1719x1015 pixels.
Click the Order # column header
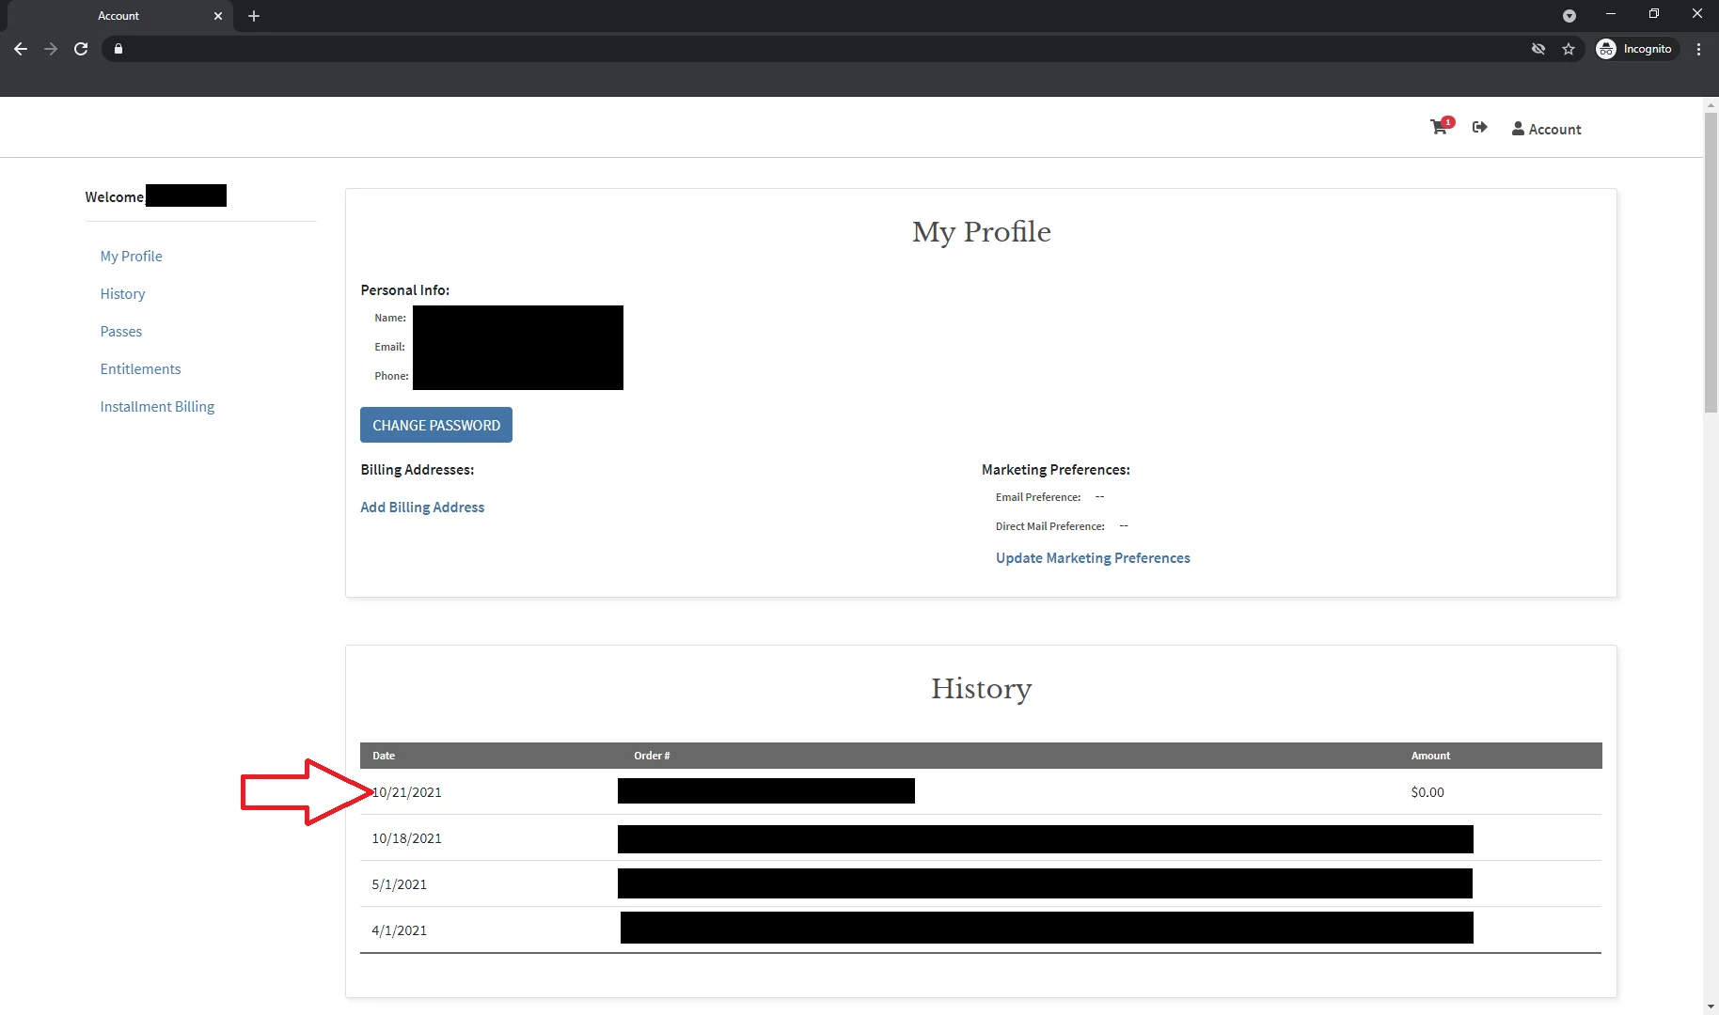pos(652,756)
